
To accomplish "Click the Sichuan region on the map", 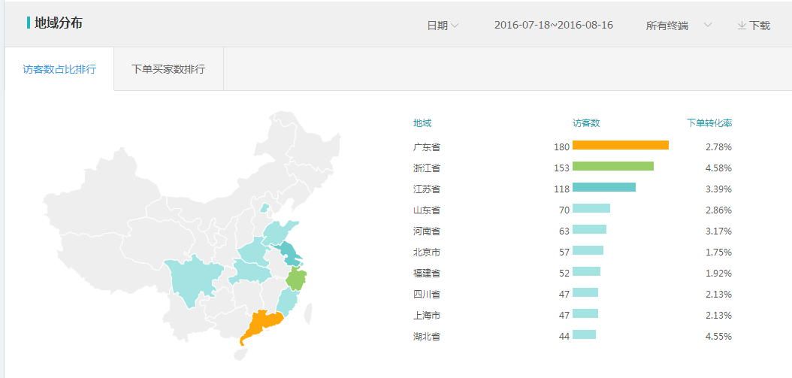I will point(192,280).
